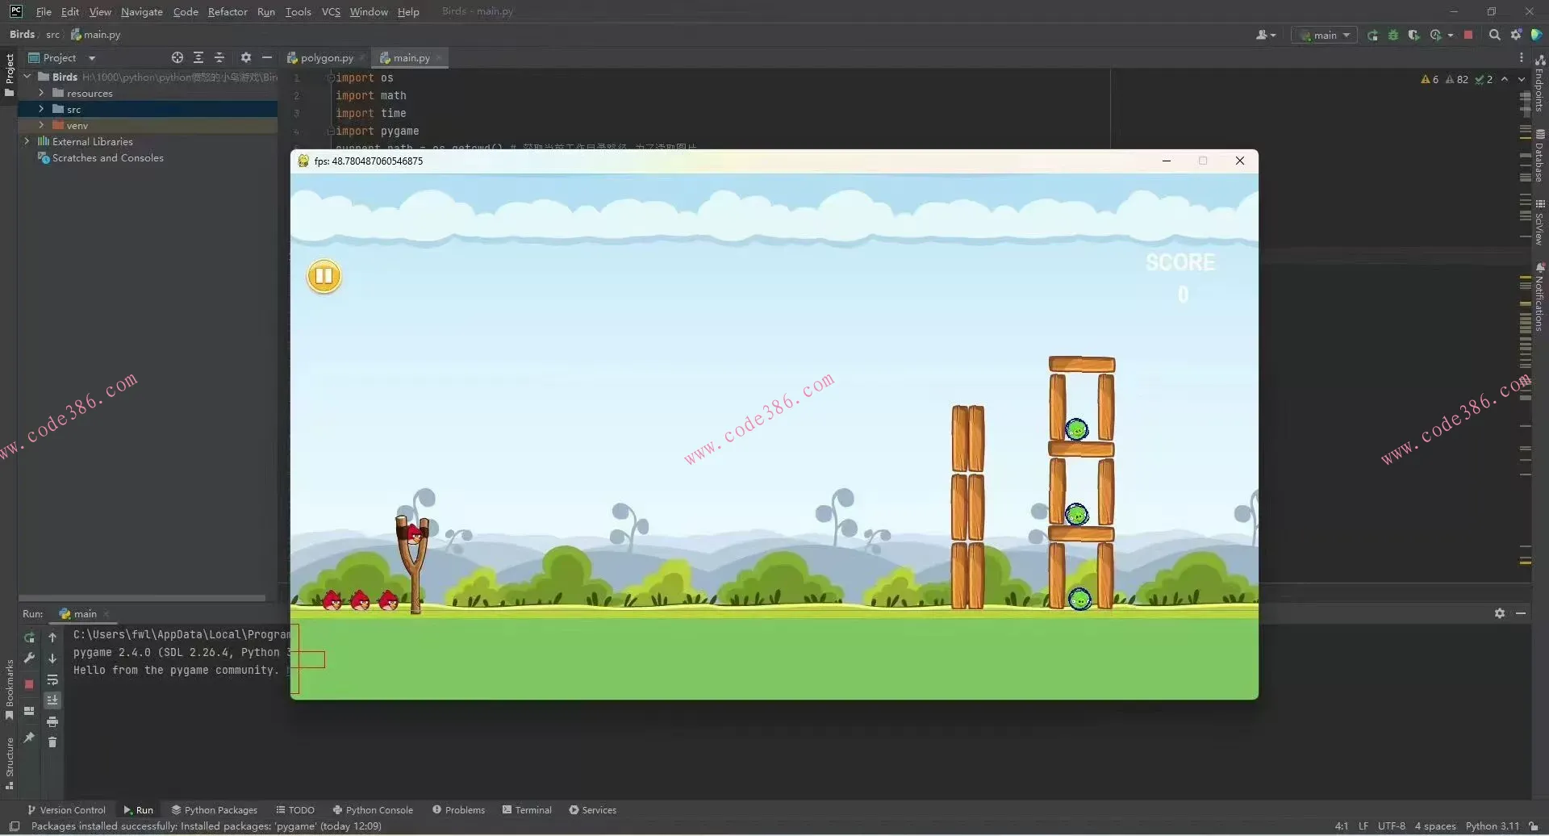Switch to the polygon.py editor tab
Image resolution: width=1549 pixels, height=836 pixels.
click(x=327, y=58)
